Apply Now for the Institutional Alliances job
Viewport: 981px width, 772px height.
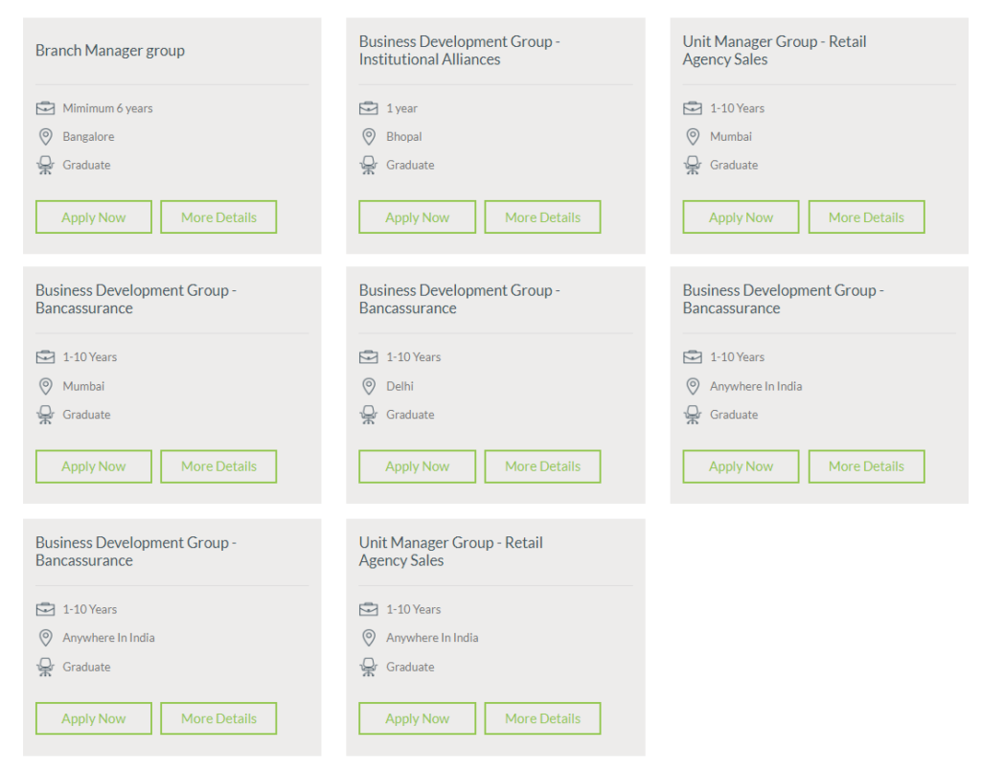(x=417, y=217)
